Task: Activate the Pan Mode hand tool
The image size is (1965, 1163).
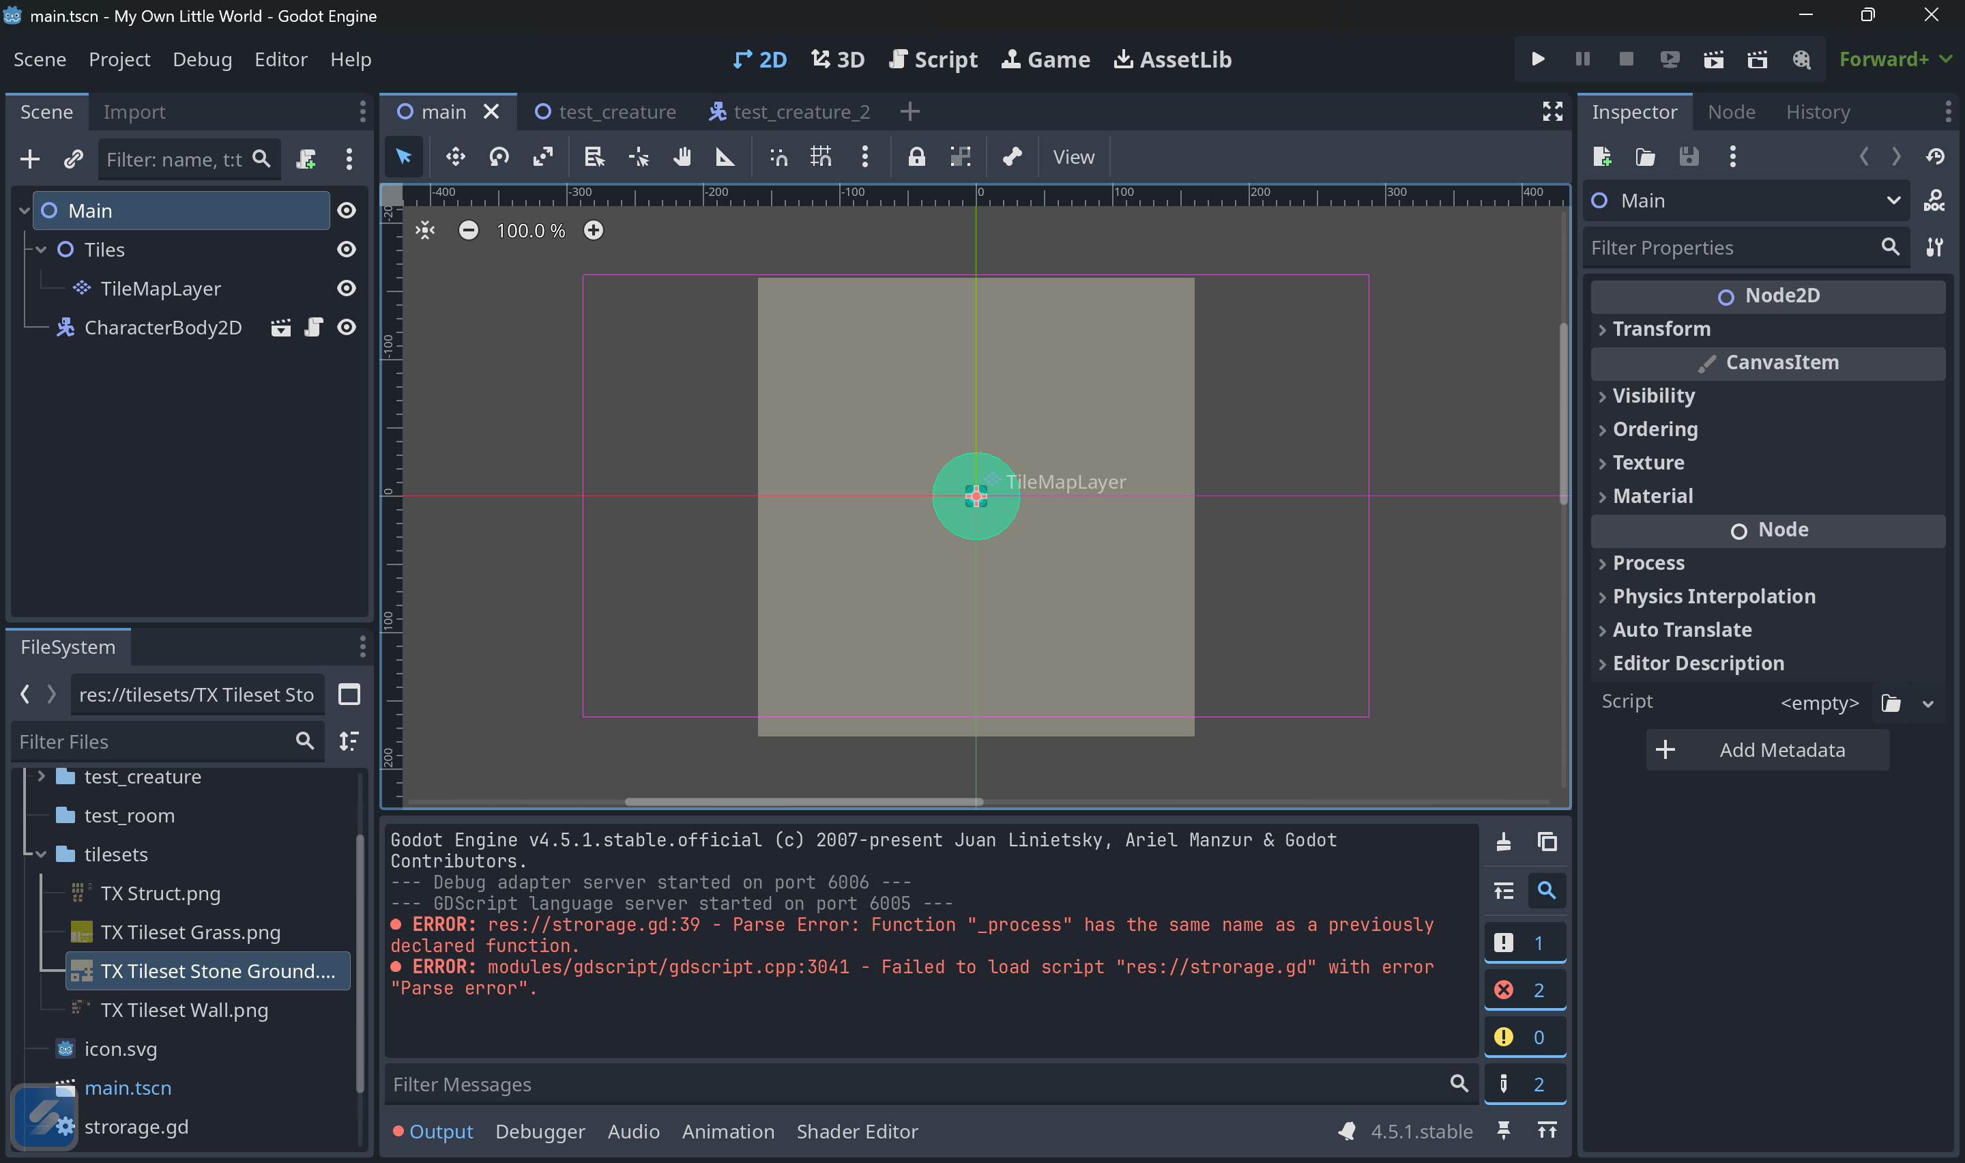Action: [682, 157]
